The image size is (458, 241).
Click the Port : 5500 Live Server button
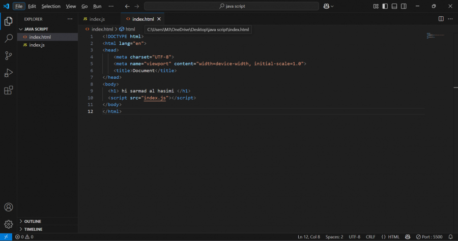[x=428, y=237]
